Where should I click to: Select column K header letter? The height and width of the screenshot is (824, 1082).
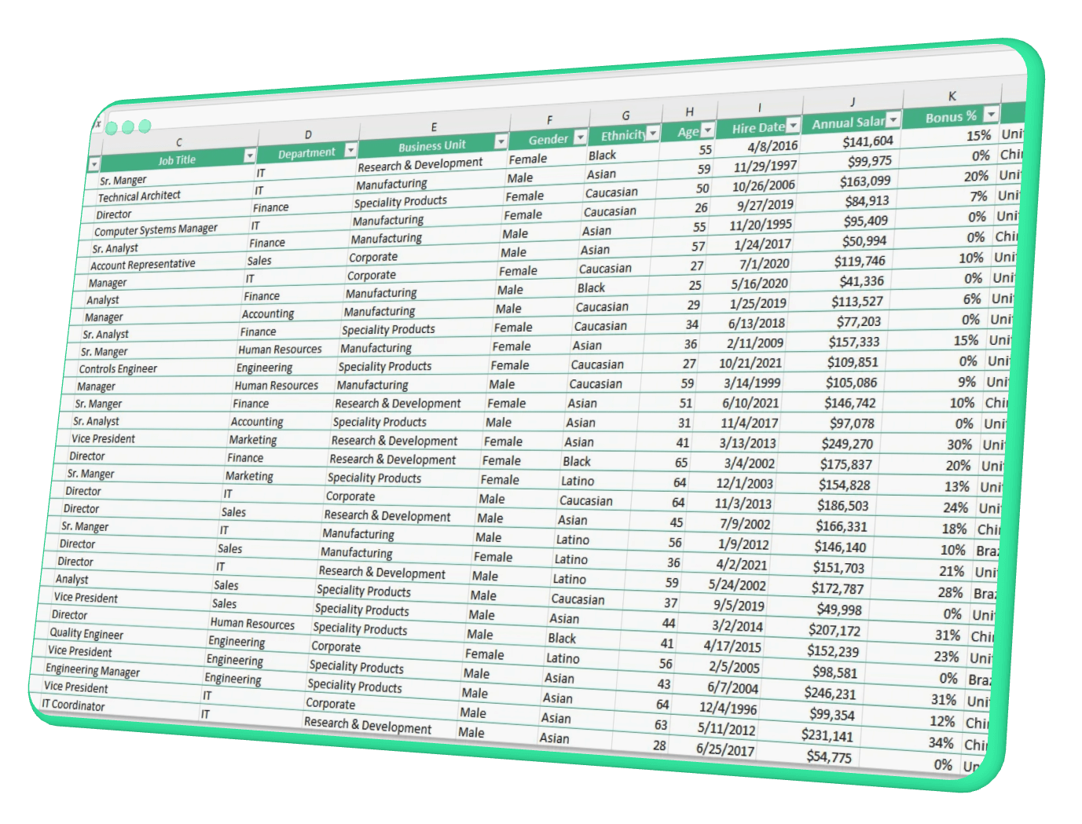click(x=952, y=97)
